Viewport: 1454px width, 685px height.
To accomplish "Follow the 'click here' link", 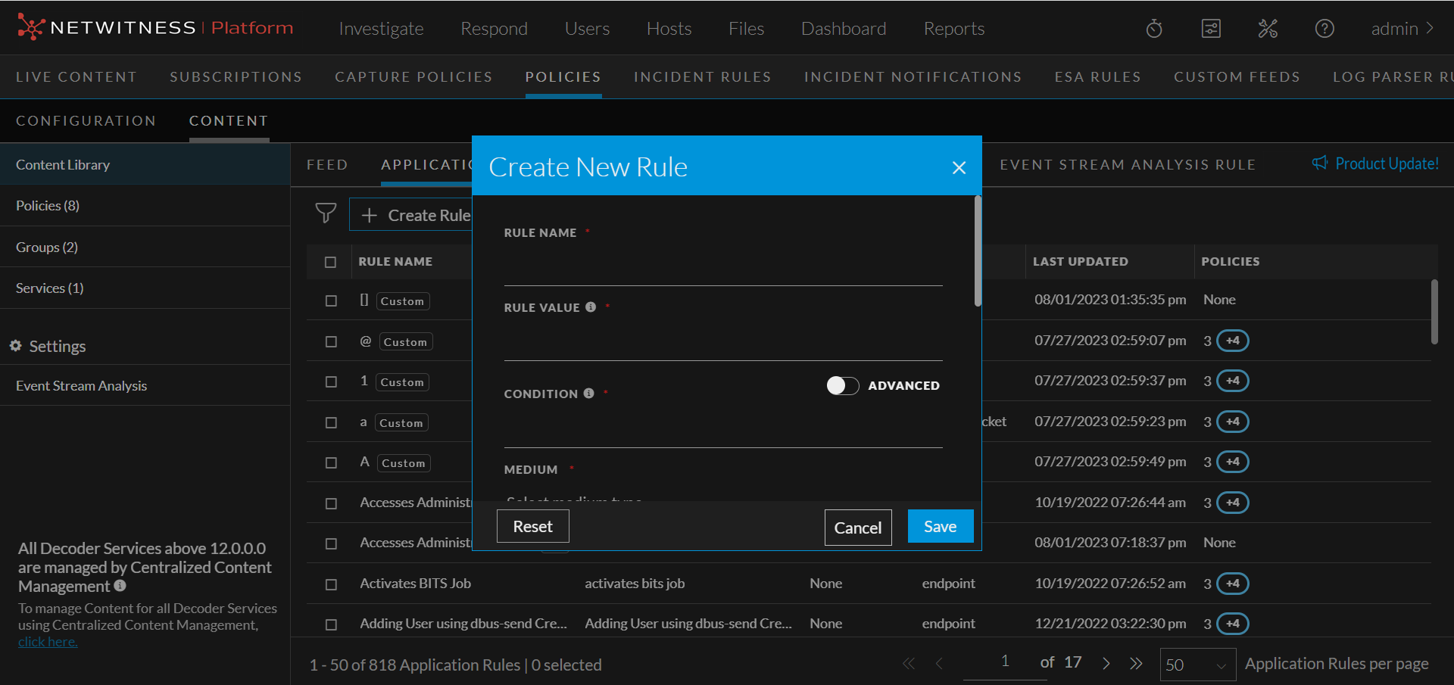I will (x=48, y=642).
